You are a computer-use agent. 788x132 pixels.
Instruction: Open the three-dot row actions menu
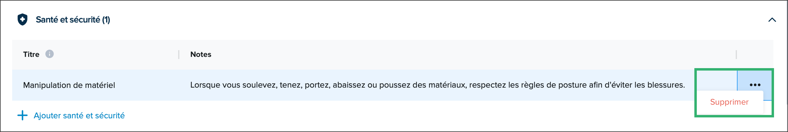pos(755,85)
